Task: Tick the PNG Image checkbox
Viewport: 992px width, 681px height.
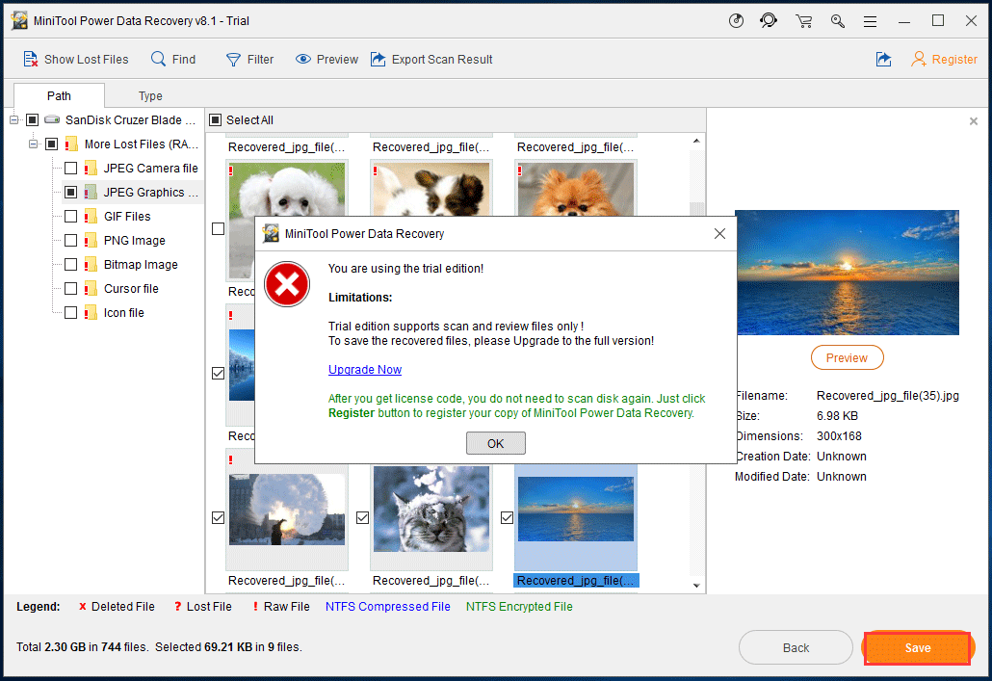Action: pos(70,241)
